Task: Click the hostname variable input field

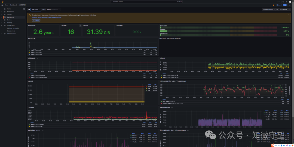Action: [x=53, y=9]
